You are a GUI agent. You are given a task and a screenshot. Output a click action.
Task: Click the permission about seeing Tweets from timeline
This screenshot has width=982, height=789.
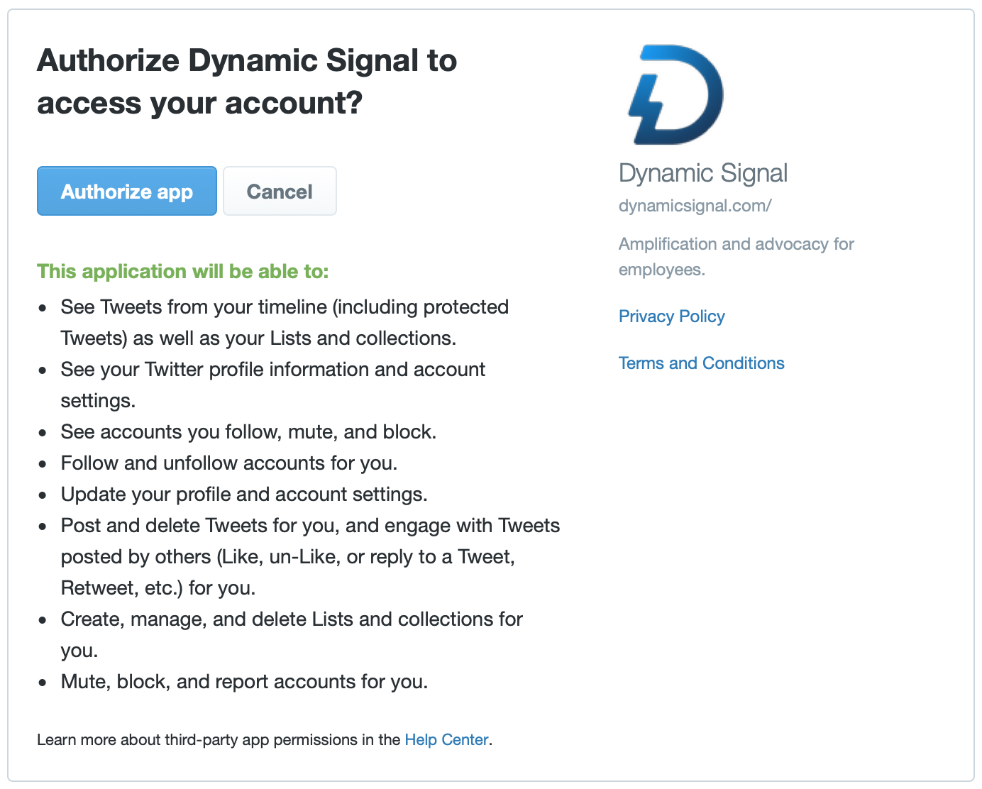click(x=285, y=322)
